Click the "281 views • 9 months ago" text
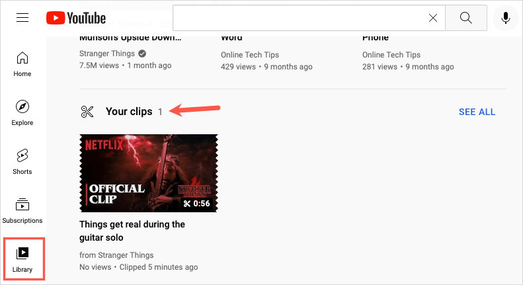The image size is (523, 285). (x=408, y=67)
